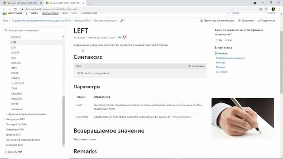283x159 pixels.
Task: Open the Docs header item
Action: pos(34,13)
